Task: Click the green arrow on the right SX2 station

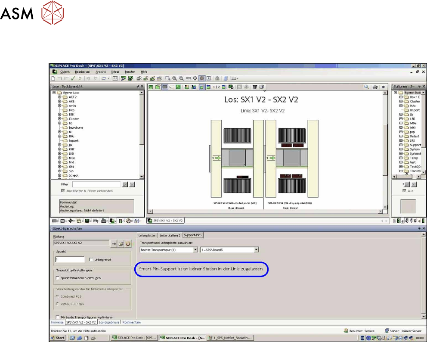Action: pos(272,158)
